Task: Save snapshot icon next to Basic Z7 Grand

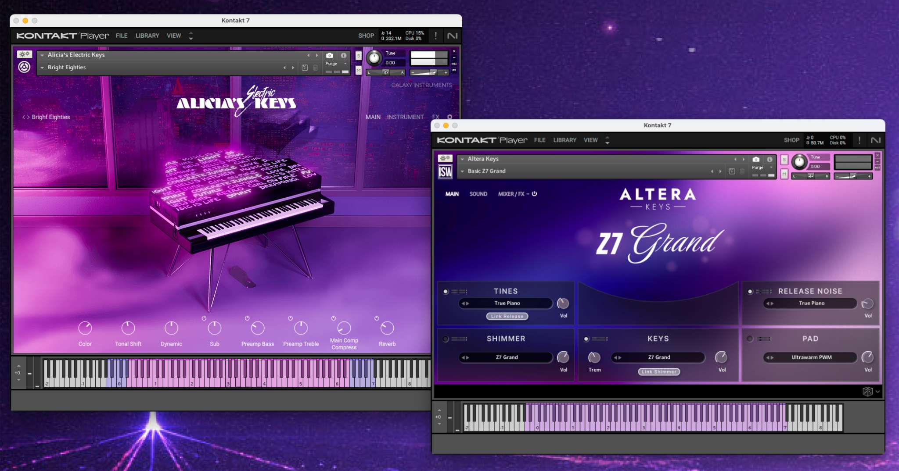Action: [732, 171]
